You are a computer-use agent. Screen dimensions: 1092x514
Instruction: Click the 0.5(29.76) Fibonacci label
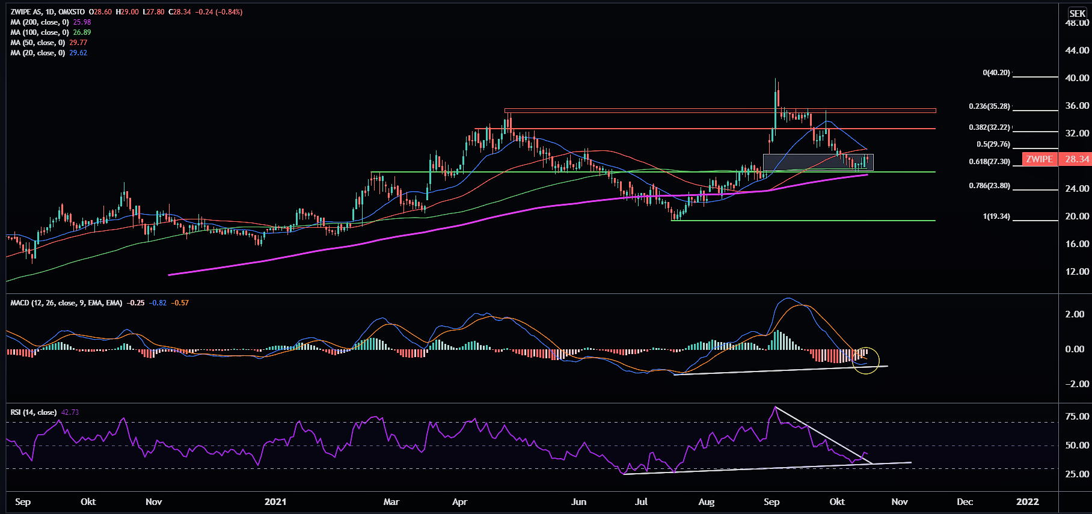point(993,144)
